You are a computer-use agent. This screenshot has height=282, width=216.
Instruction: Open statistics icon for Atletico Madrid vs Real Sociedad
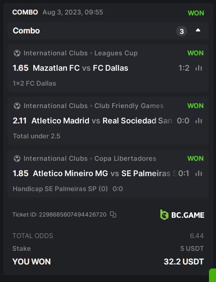[198, 121]
